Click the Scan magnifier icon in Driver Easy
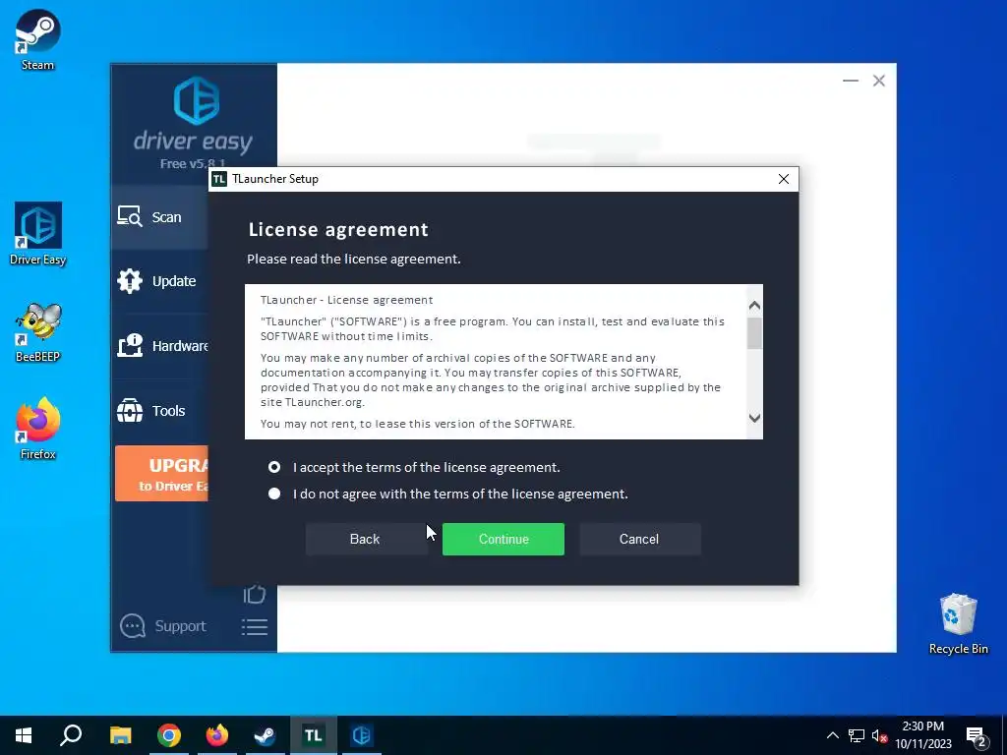The width and height of the screenshot is (1007, 755). click(x=129, y=216)
